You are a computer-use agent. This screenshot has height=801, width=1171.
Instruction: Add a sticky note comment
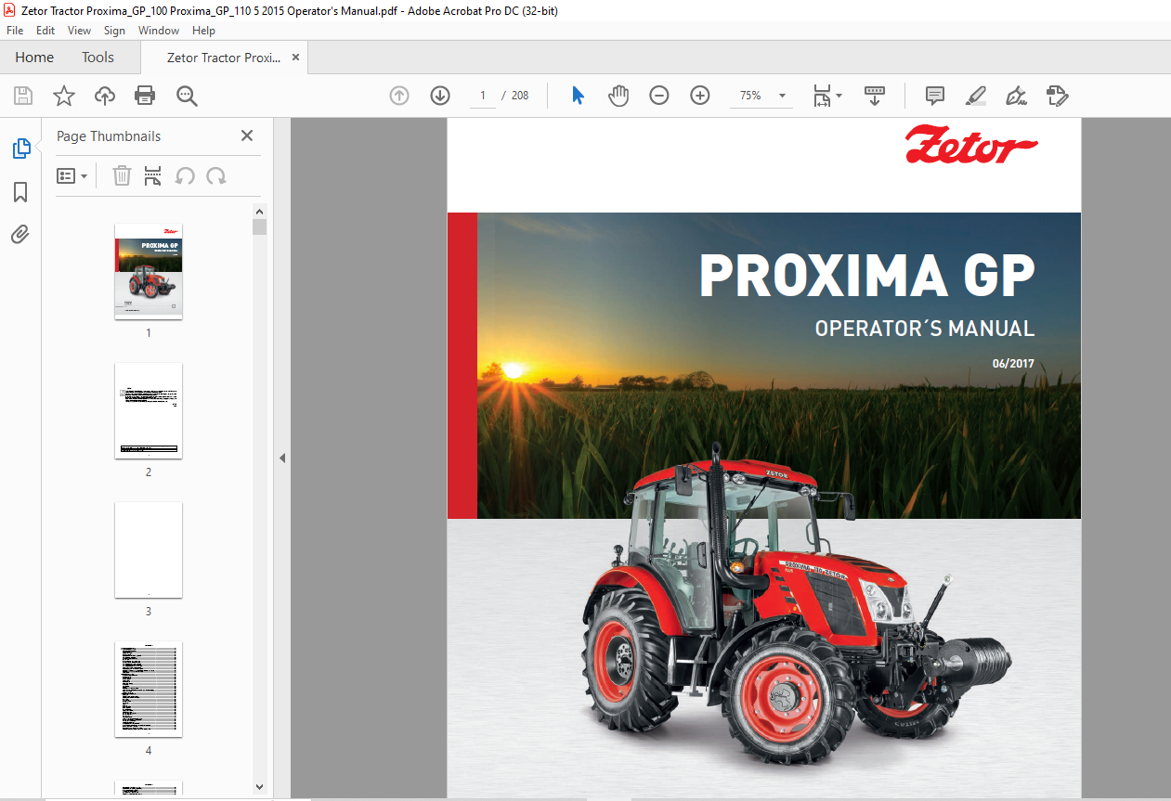pos(935,96)
